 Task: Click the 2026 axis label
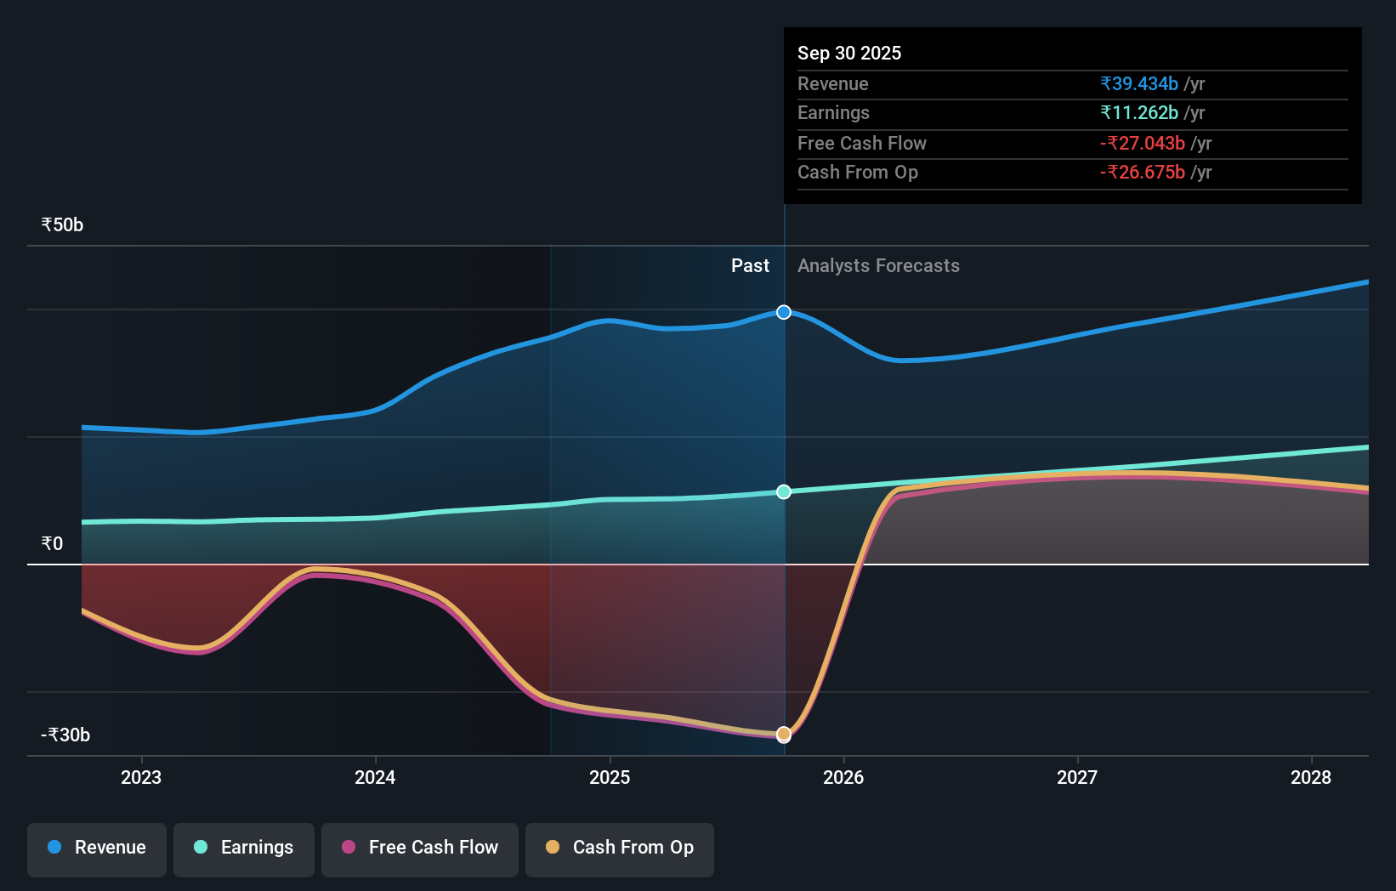click(843, 776)
